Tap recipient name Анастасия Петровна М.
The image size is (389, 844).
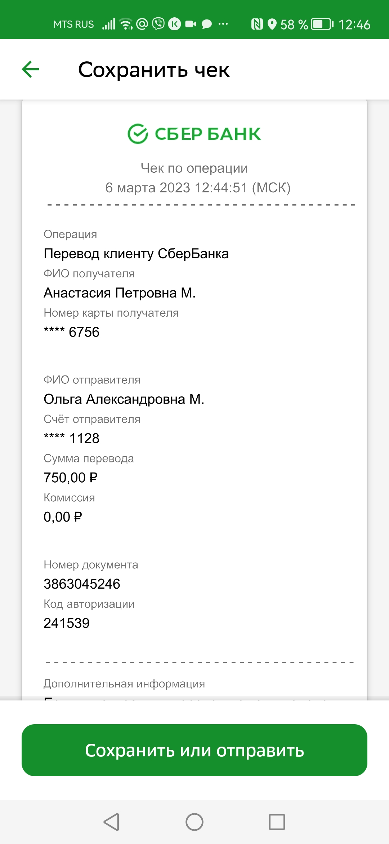[120, 293]
